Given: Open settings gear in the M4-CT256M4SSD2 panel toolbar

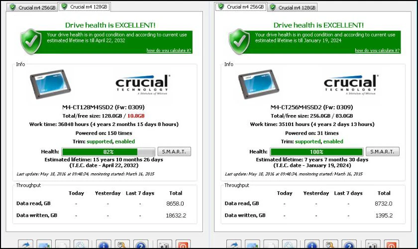Looking at the screenshot, I should click(x=289, y=244).
